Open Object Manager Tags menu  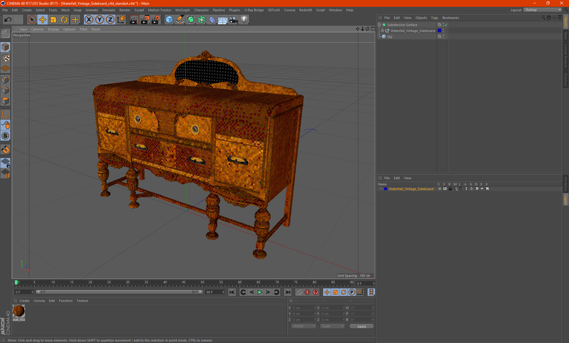tap(434, 18)
